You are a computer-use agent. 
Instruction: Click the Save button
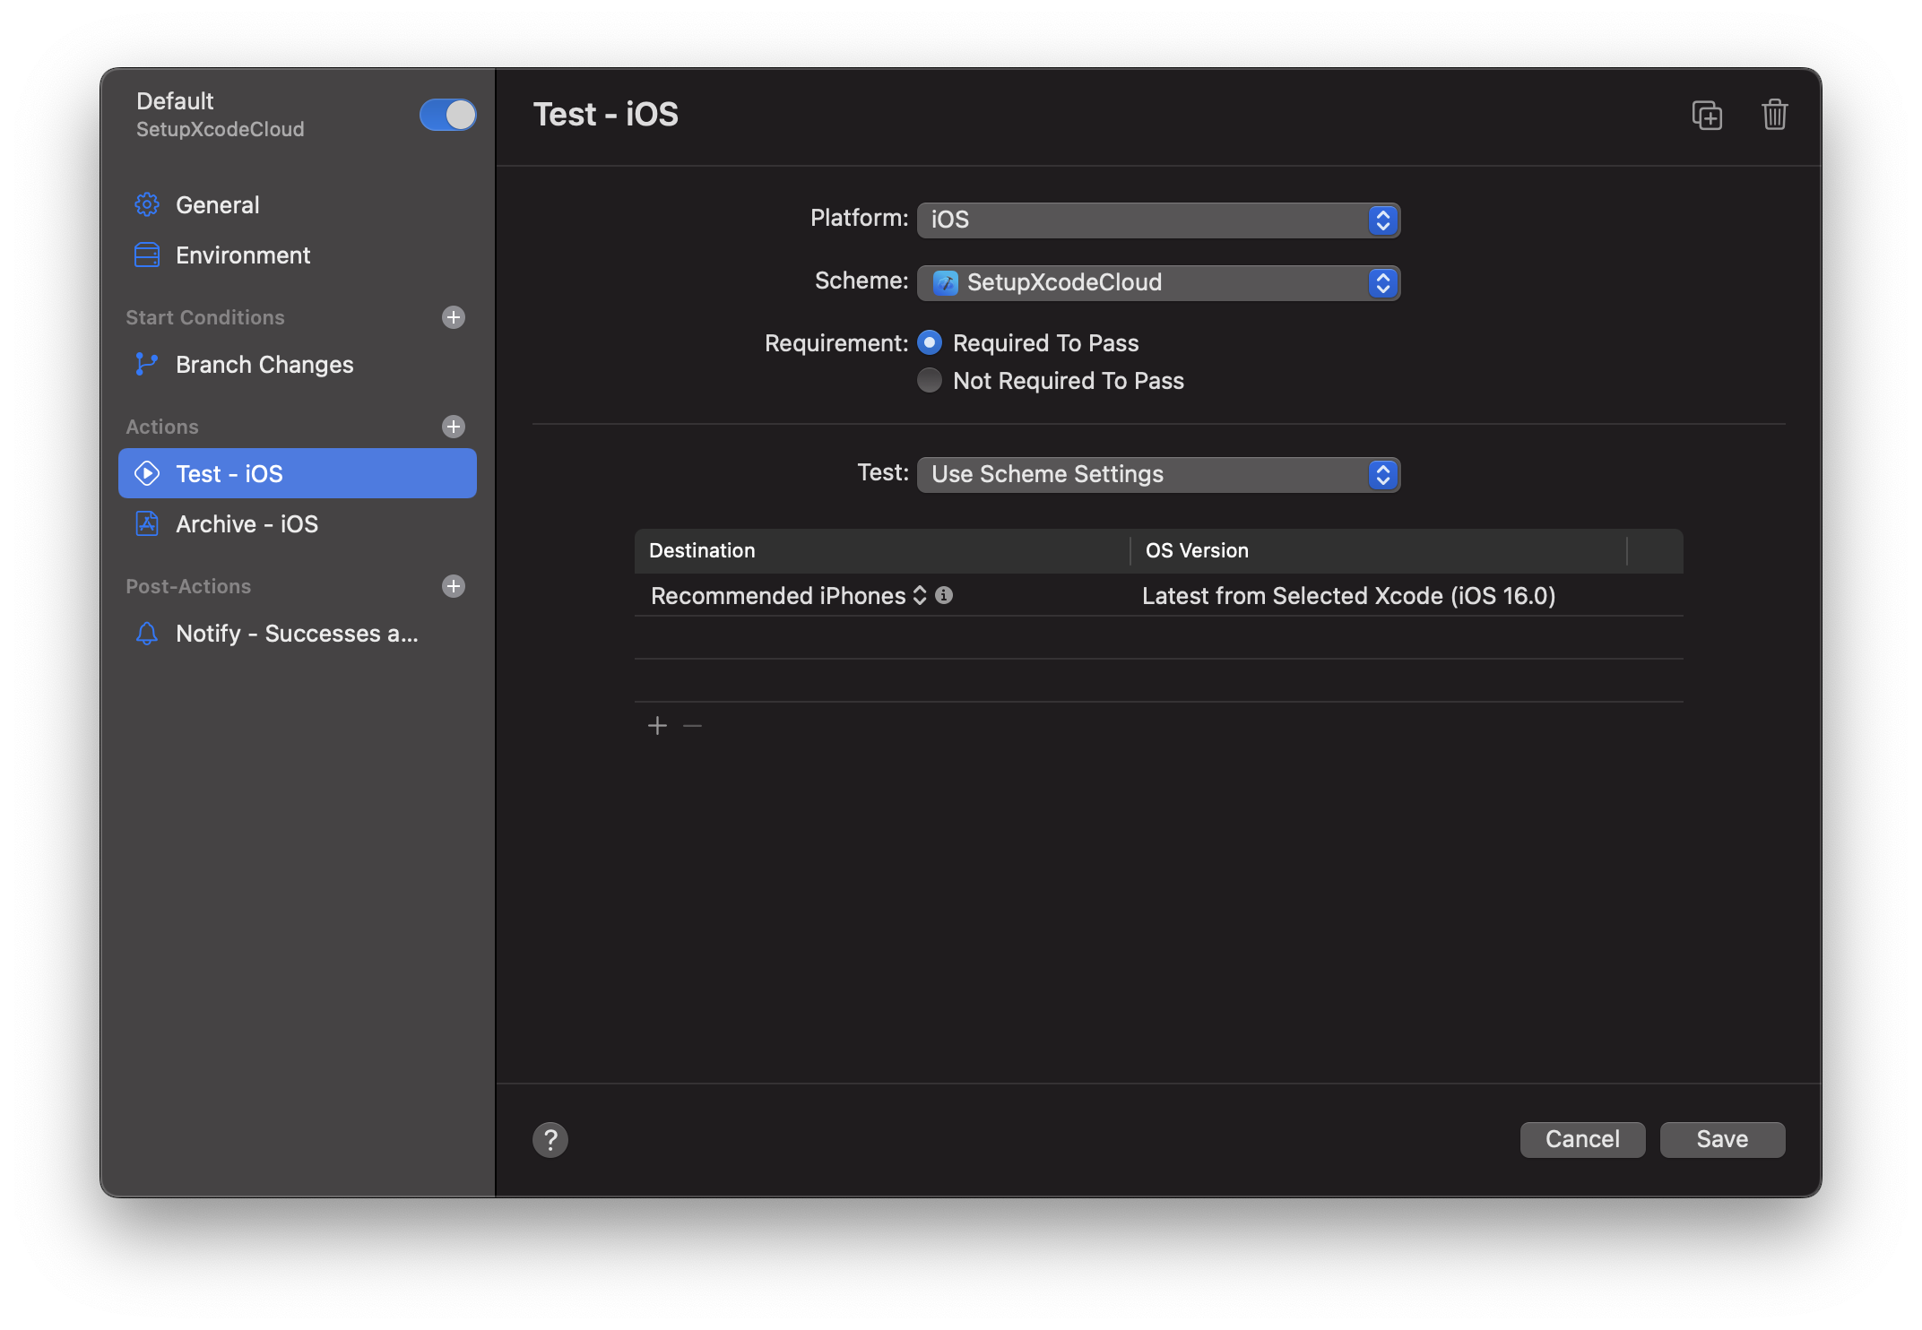(1722, 1137)
